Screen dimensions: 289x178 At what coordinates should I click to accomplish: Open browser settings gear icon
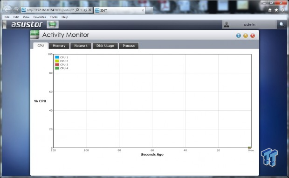pos(283,10)
